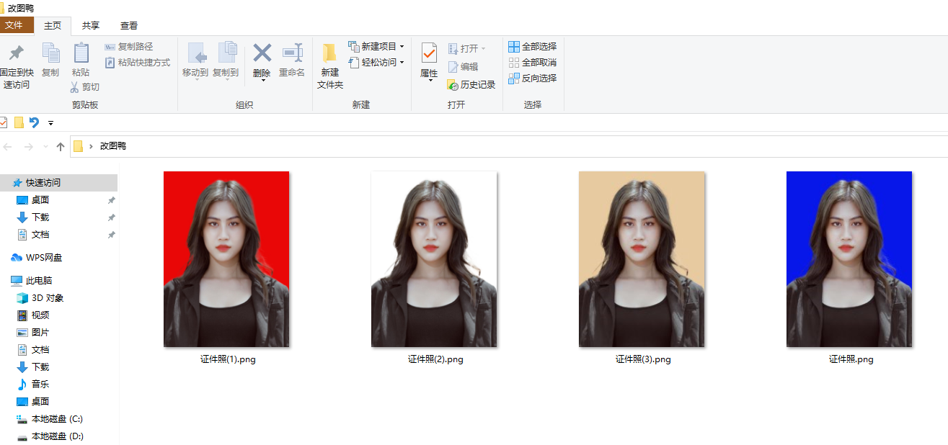
Task: Open the blue background 证件照.png photo
Action: pos(849,258)
